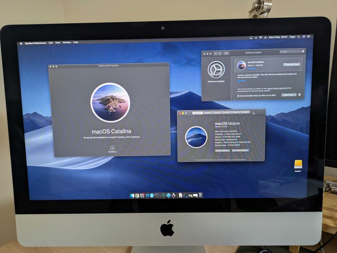
Task: Click the serial number value
Action: pyautogui.click(x=234, y=145)
